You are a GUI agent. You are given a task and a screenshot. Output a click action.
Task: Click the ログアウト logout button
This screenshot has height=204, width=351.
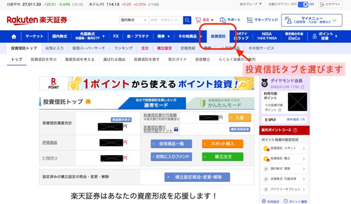point(330,4)
